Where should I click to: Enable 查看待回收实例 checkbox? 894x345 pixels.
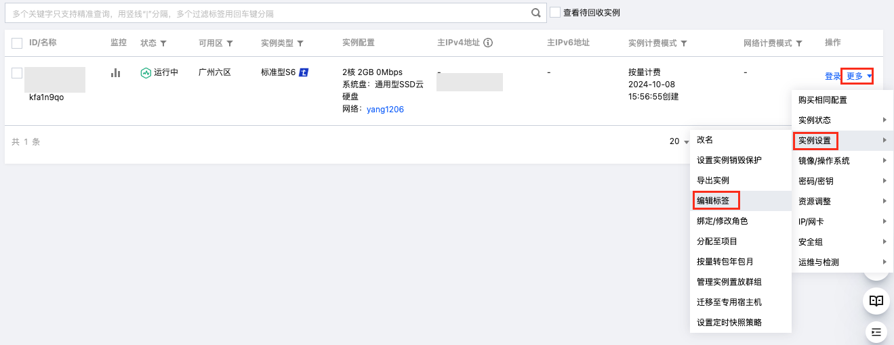[x=555, y=12]
